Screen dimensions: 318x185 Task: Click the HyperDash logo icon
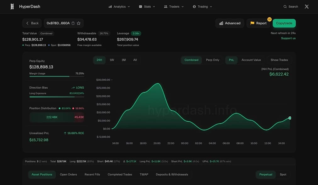[12, 6]
